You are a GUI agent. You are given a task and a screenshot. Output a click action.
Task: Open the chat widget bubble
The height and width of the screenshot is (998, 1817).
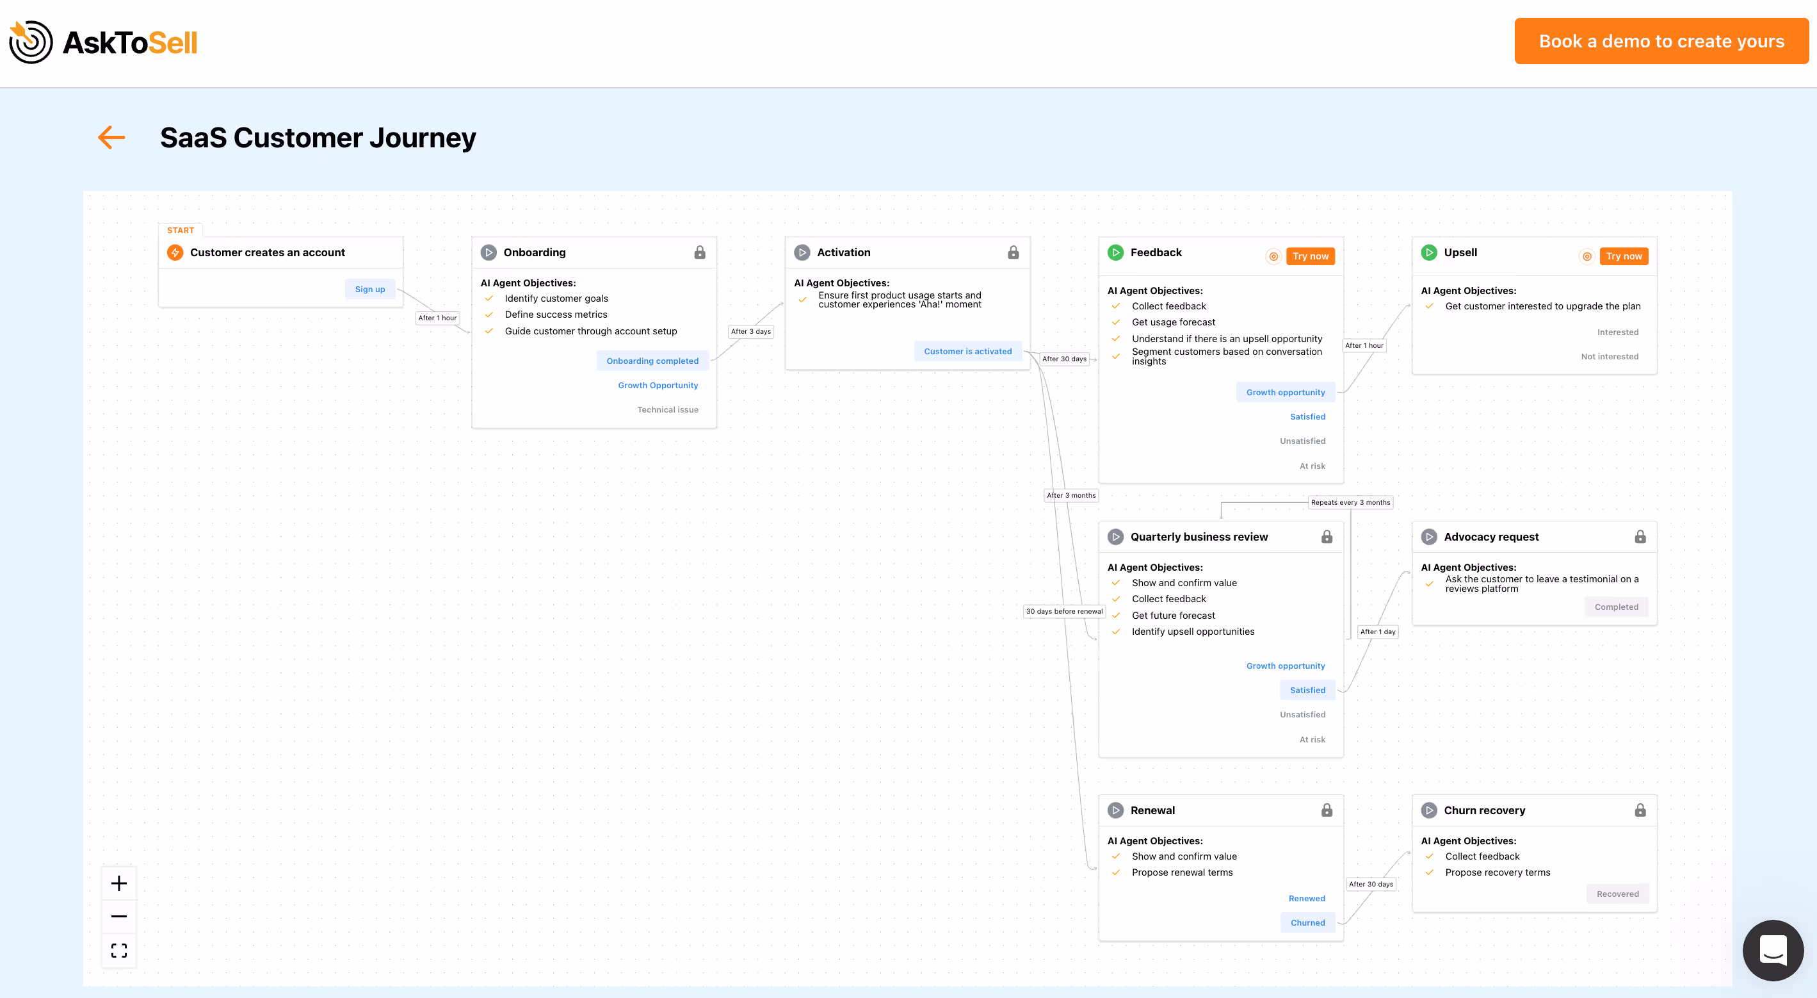coord(1773,950)
